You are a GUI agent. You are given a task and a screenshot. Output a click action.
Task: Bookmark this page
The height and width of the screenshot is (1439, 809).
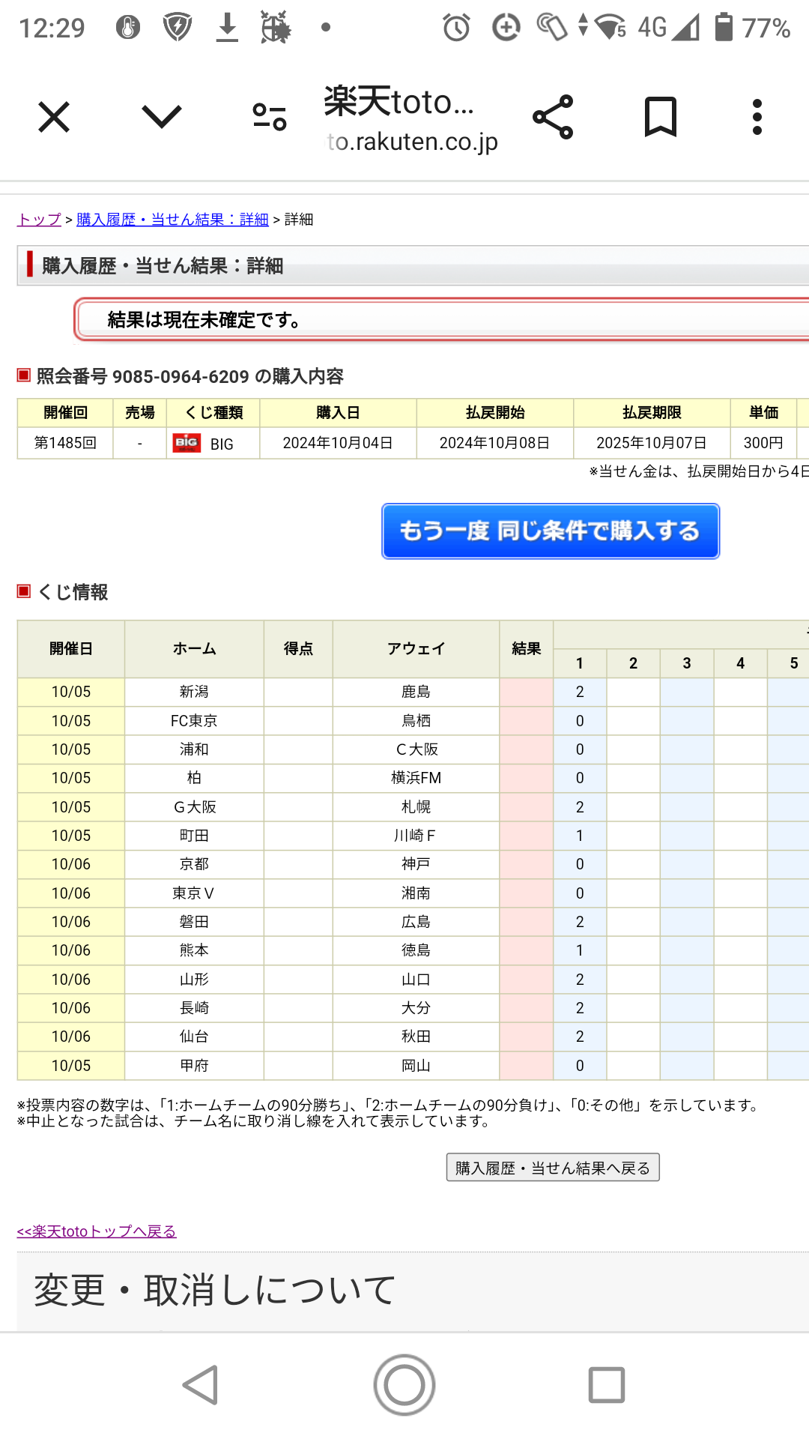pyautogui.click(x=660, y=118)
